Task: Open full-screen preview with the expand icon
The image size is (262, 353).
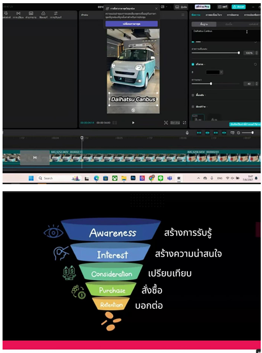Action: coord(185,123)
